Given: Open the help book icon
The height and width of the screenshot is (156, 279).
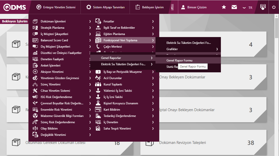Looking at the screenshot, I should pyautogui.click(x=263, y=7).
